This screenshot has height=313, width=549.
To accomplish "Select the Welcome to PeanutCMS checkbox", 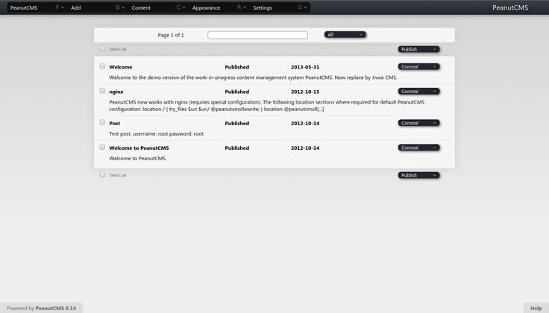I will (103, 148).
